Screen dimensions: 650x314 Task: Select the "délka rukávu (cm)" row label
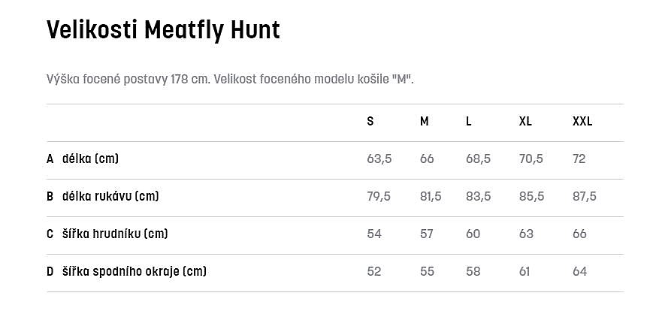pyautogui.click(x=110, y=197)
